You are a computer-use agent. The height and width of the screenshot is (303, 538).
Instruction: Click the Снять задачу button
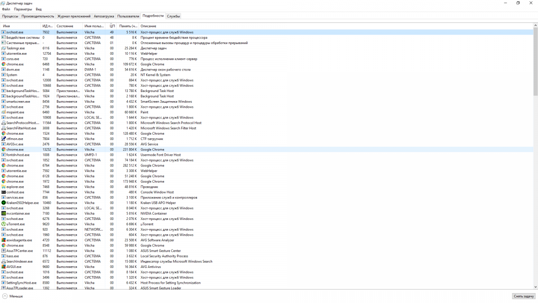524,296
